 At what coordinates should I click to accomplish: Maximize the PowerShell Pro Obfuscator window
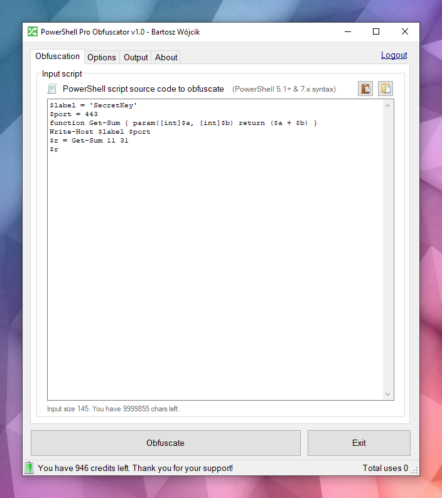point(376,31)
